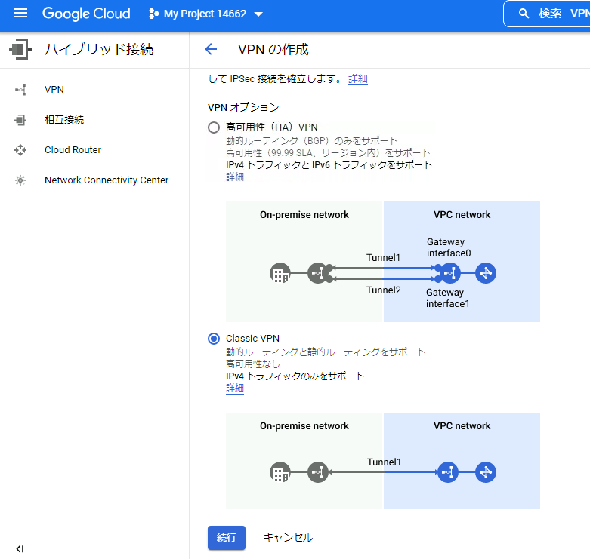
Task: Select the 高可用性（HA）VPN radio option
Action: pyautogui.click(x=214, y=127)
